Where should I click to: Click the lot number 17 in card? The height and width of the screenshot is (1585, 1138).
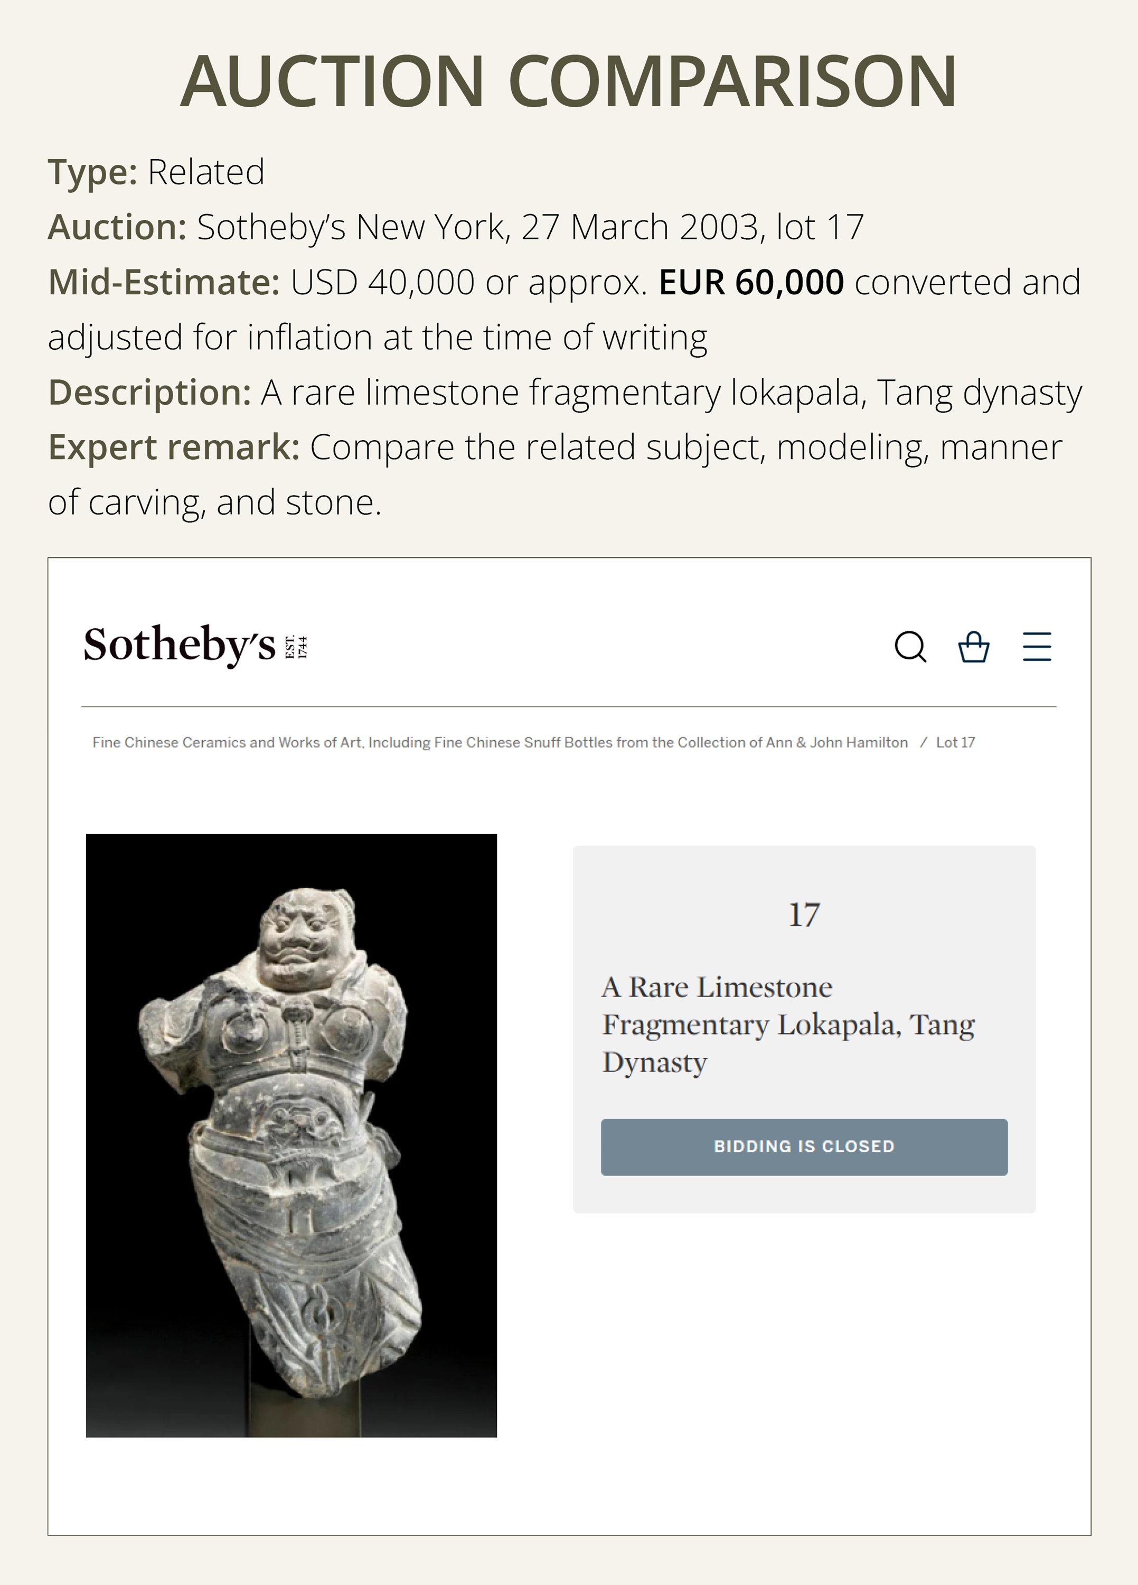(804, 915)
